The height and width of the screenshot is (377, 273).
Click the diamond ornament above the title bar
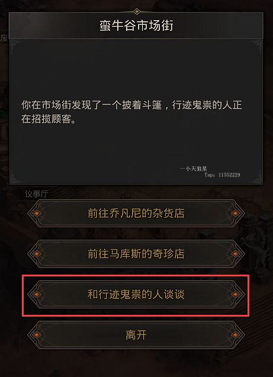click(x=137, y=11)
